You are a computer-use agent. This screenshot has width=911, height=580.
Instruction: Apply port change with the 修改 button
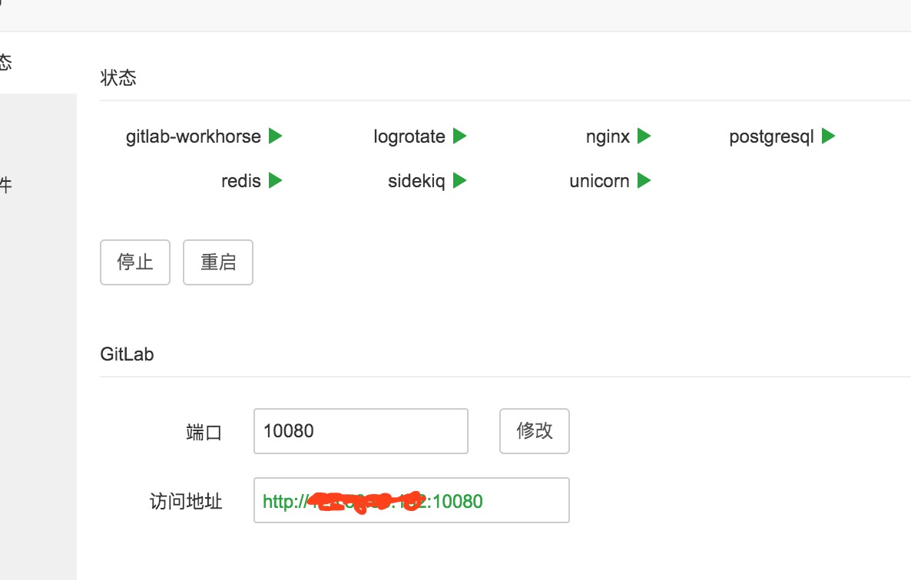click(x=535, y=431)
